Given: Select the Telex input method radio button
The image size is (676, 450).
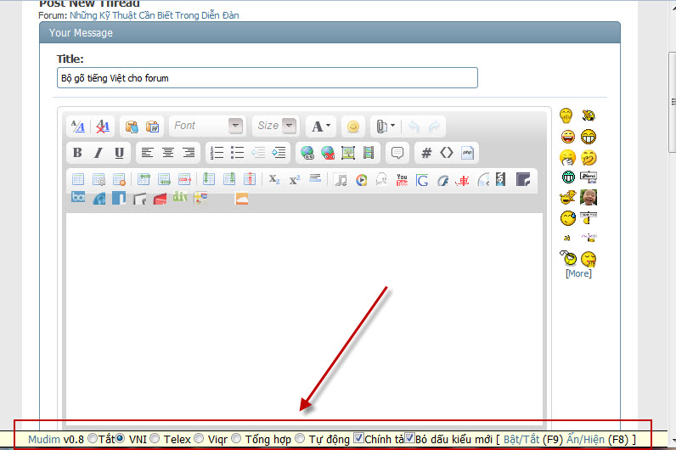Looking at the screenshot, I should click(155, 439).
